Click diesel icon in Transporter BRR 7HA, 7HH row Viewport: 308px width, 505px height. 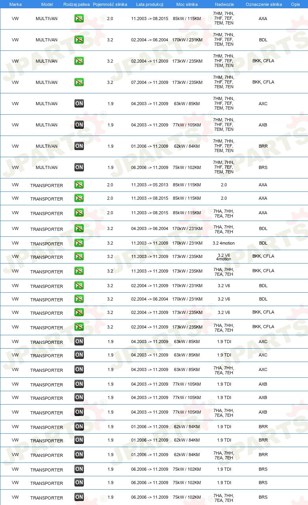point(79,455)
